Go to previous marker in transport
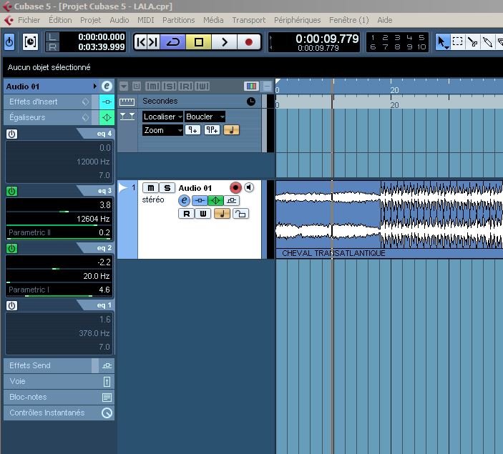The width and height of the screenshot is (503, 454). (x=141, y=42)
